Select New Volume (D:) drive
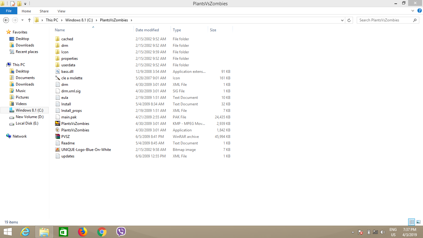Screen dimensions: 423x238 pos(30,117)
